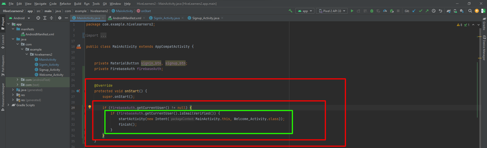Select AndroidManifest.xml in project tree

40,34
